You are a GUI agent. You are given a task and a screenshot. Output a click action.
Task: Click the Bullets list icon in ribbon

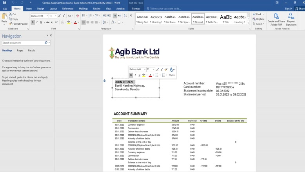tap(84, 16)
